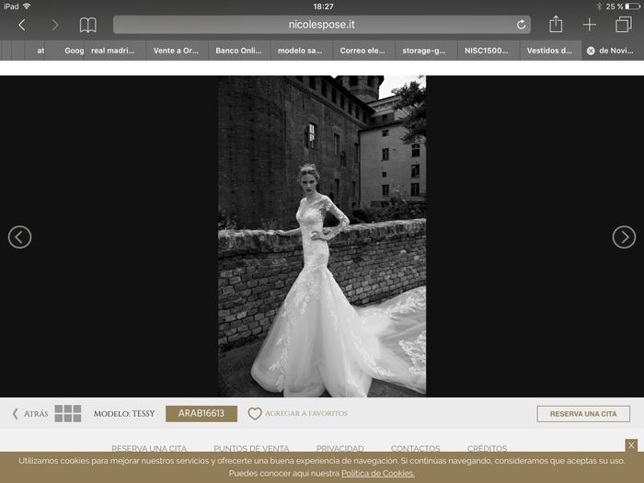This screenshot has width=644, height=483.
Task: Open Créditos footer link
Action: (x=487, y=448)
